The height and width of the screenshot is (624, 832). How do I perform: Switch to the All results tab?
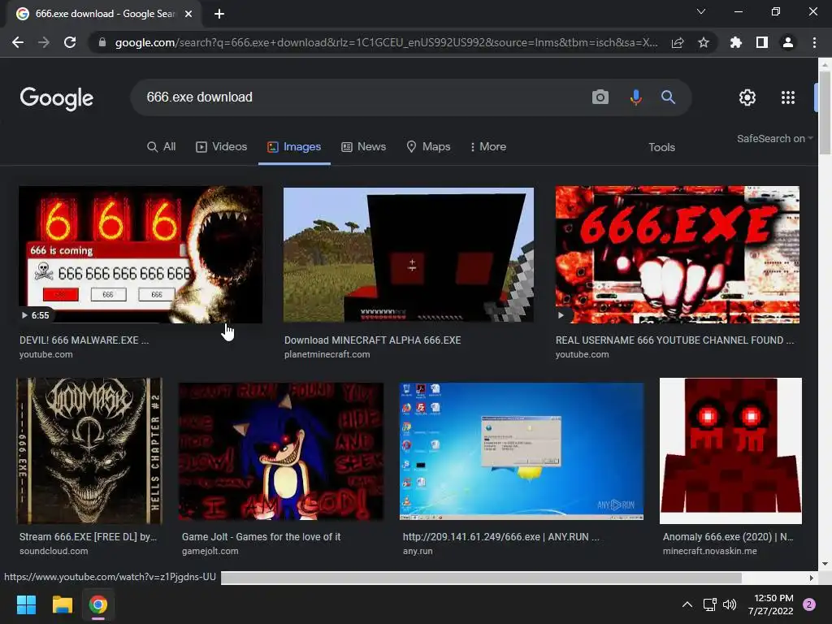coord(162,146)
